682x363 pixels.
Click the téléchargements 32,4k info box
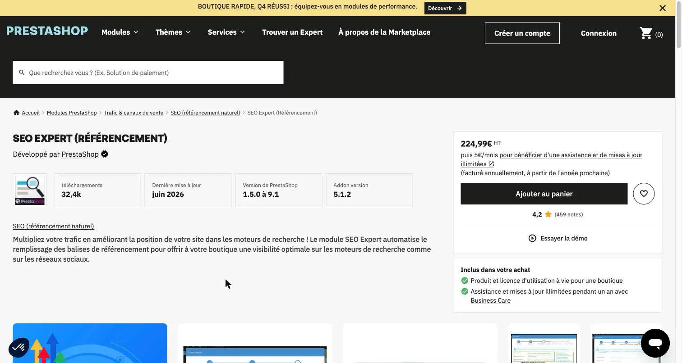[x=97, y=191]
